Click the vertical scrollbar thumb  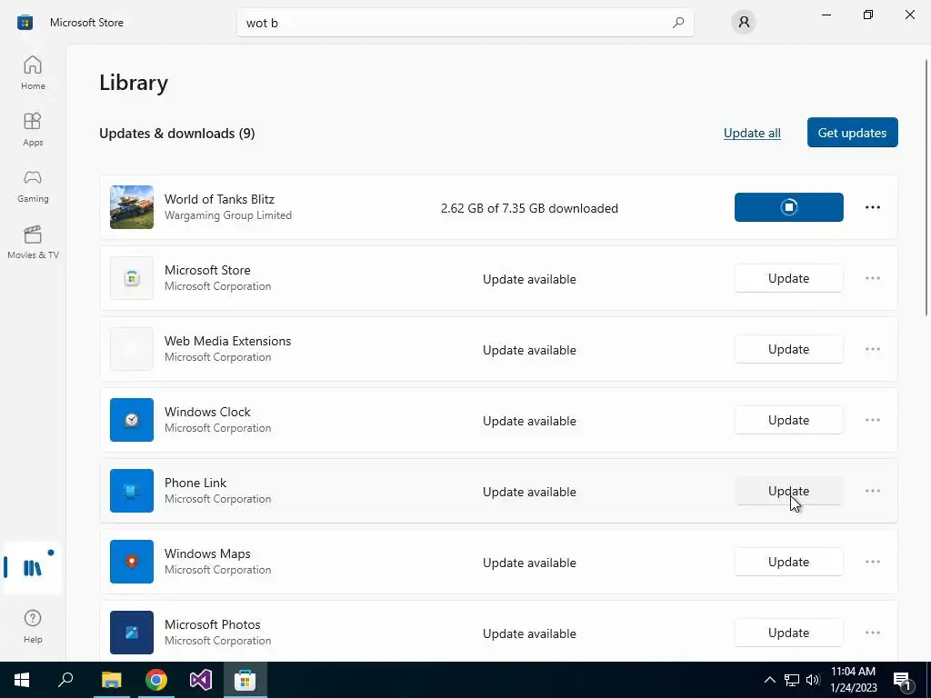(x=926, y=187)
